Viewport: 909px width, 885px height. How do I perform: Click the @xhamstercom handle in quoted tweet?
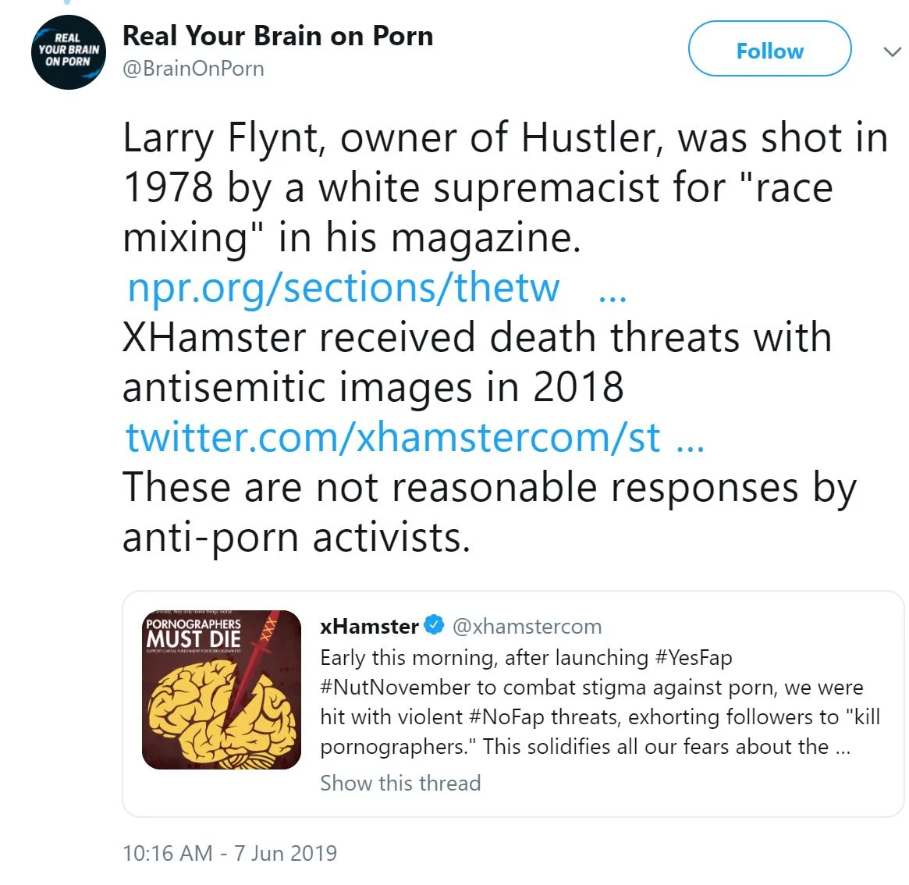tap(527, 626)
